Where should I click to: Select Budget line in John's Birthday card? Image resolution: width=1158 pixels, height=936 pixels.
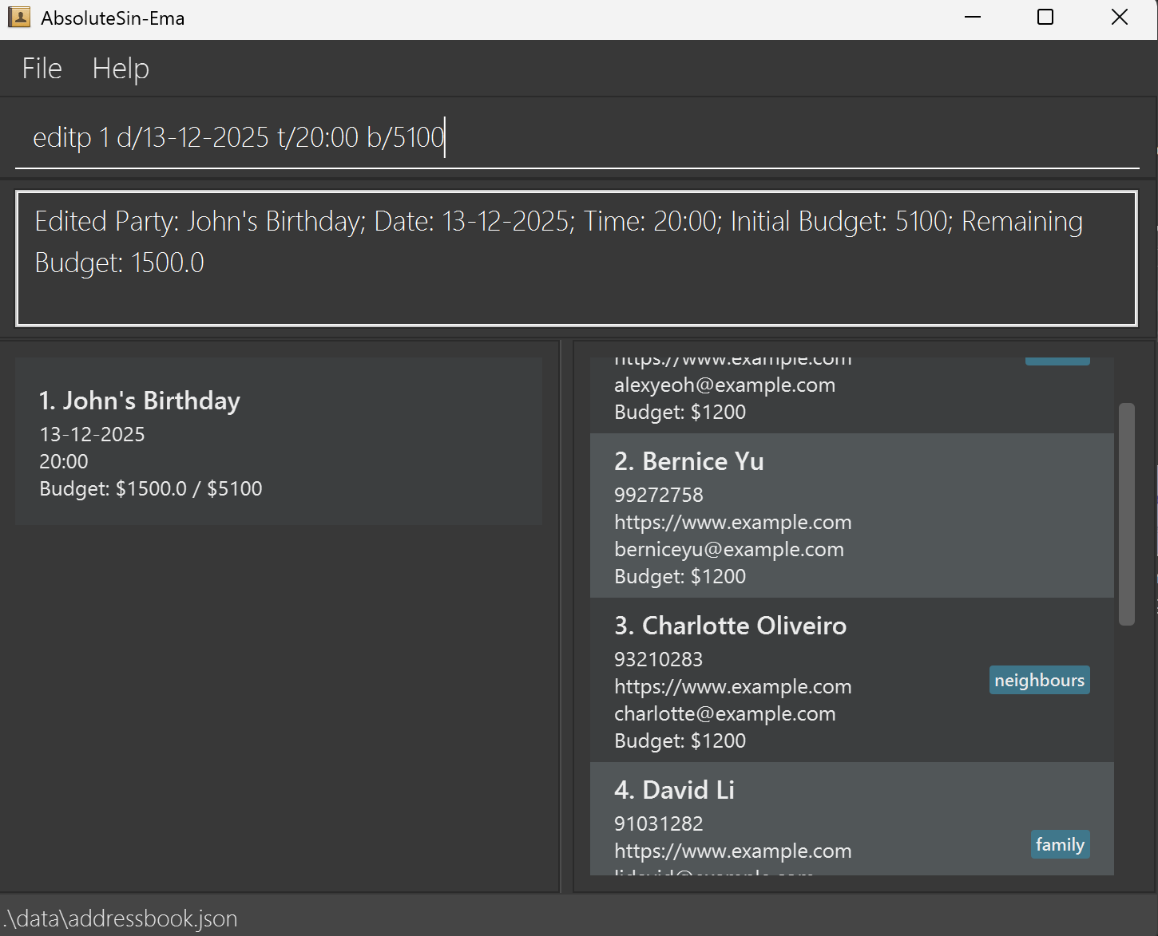click(150, 488)
